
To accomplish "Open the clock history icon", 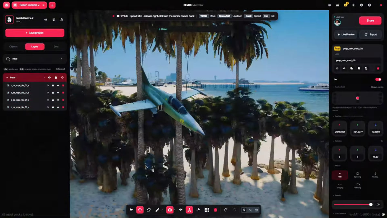I will (329, 5).
